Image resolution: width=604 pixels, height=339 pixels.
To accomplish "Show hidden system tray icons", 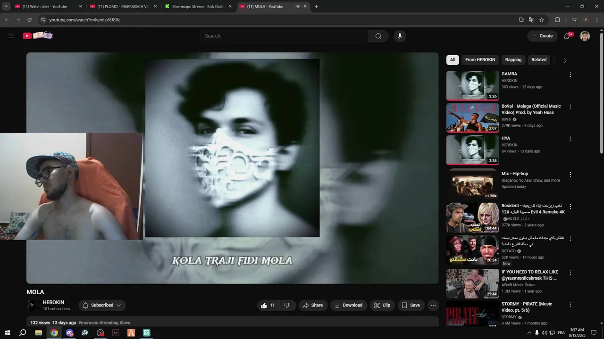I will pyautogui.click(x=529, y=333).
